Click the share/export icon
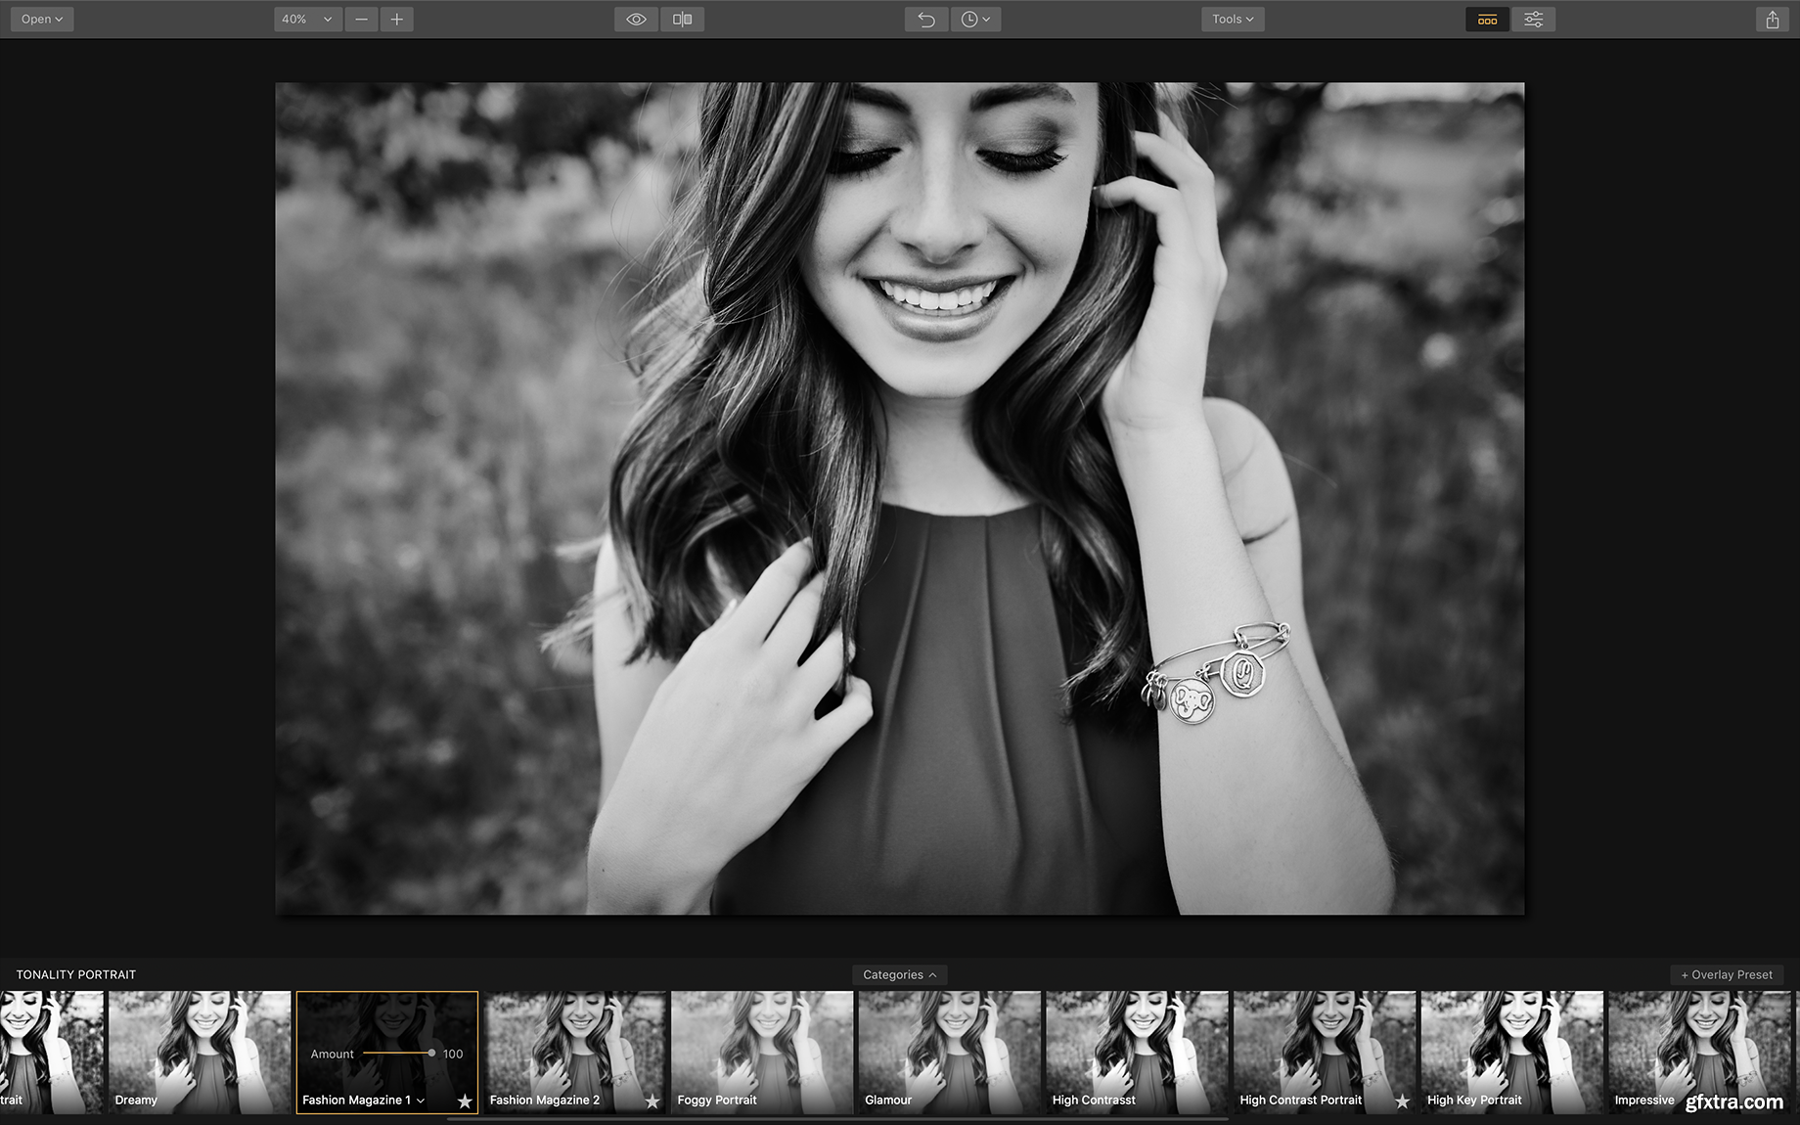The image size is (1800, 1125). pos(1772,20)
